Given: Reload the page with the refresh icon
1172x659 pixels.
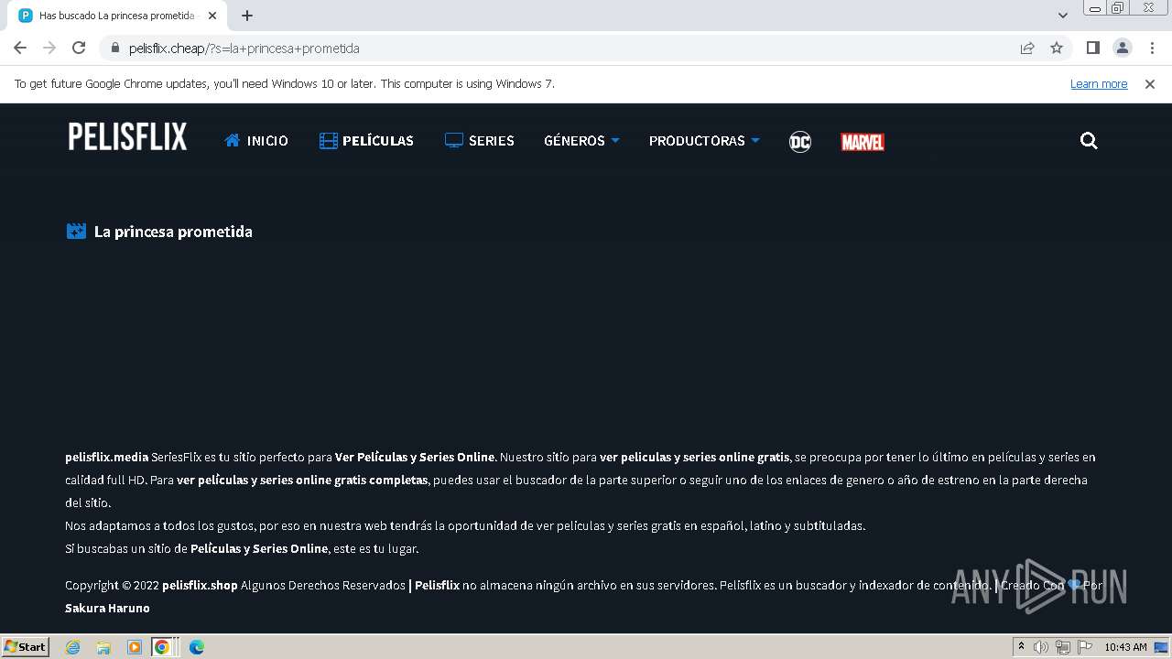Looking at the screenshot, I should click(x=79, y=49).
